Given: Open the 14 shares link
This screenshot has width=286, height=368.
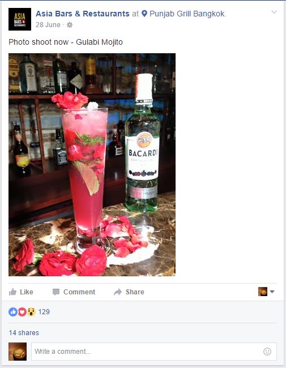Looking at the screenshot, I should tap(24, 333).
